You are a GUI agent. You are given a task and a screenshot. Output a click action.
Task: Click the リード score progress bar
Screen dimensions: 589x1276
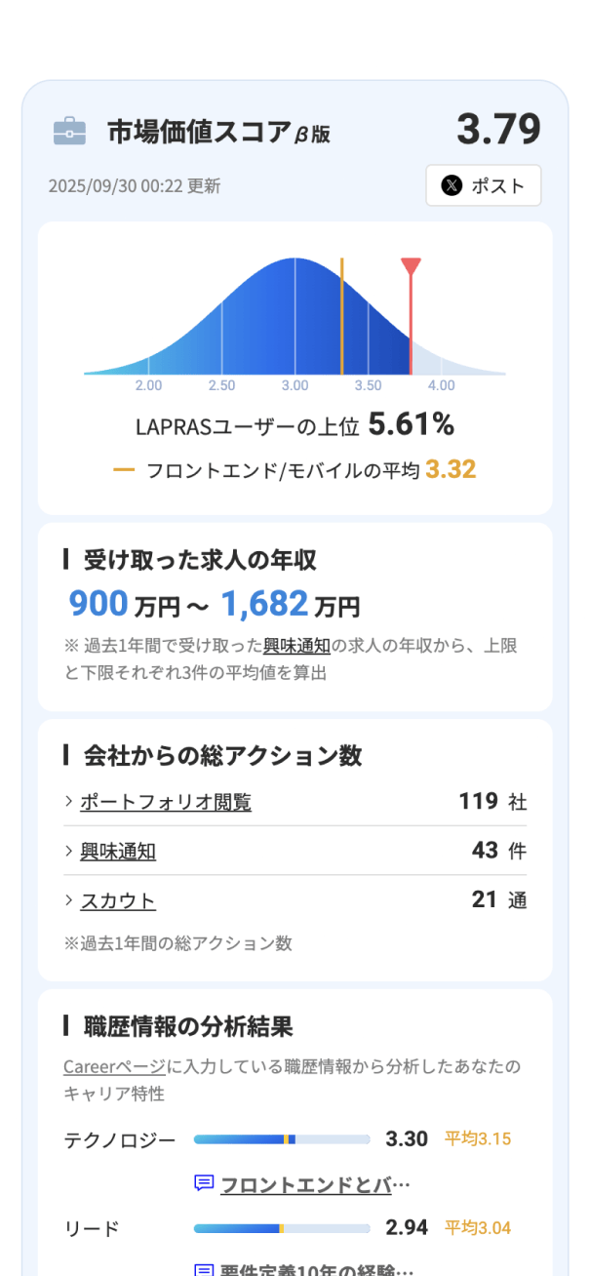[282, 1228]
